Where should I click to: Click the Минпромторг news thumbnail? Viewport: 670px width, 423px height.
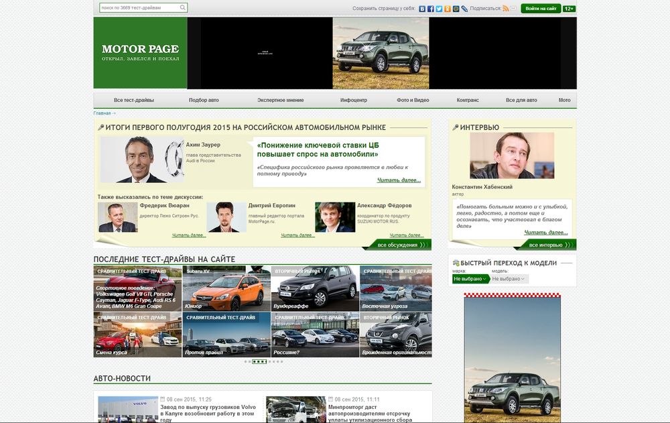click(x=295, y=409)
